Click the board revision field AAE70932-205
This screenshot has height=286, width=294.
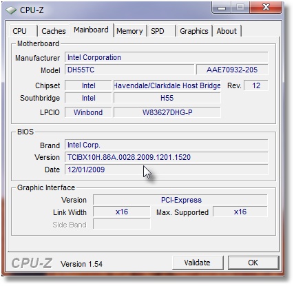pyautogui.click(x=232, y=70)
